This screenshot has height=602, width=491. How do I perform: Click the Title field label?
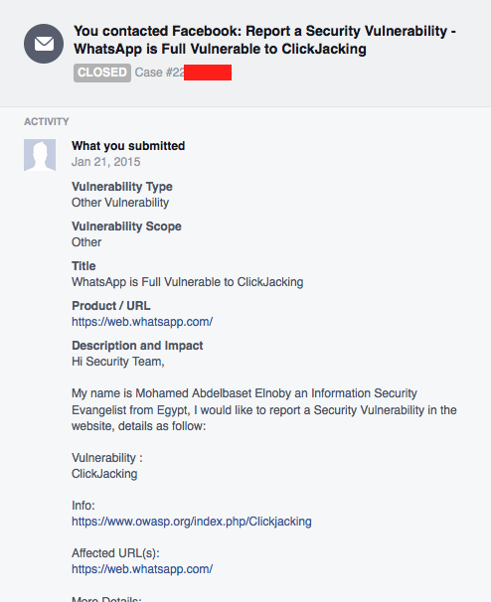pyautogui.click(x=83, y=266)
